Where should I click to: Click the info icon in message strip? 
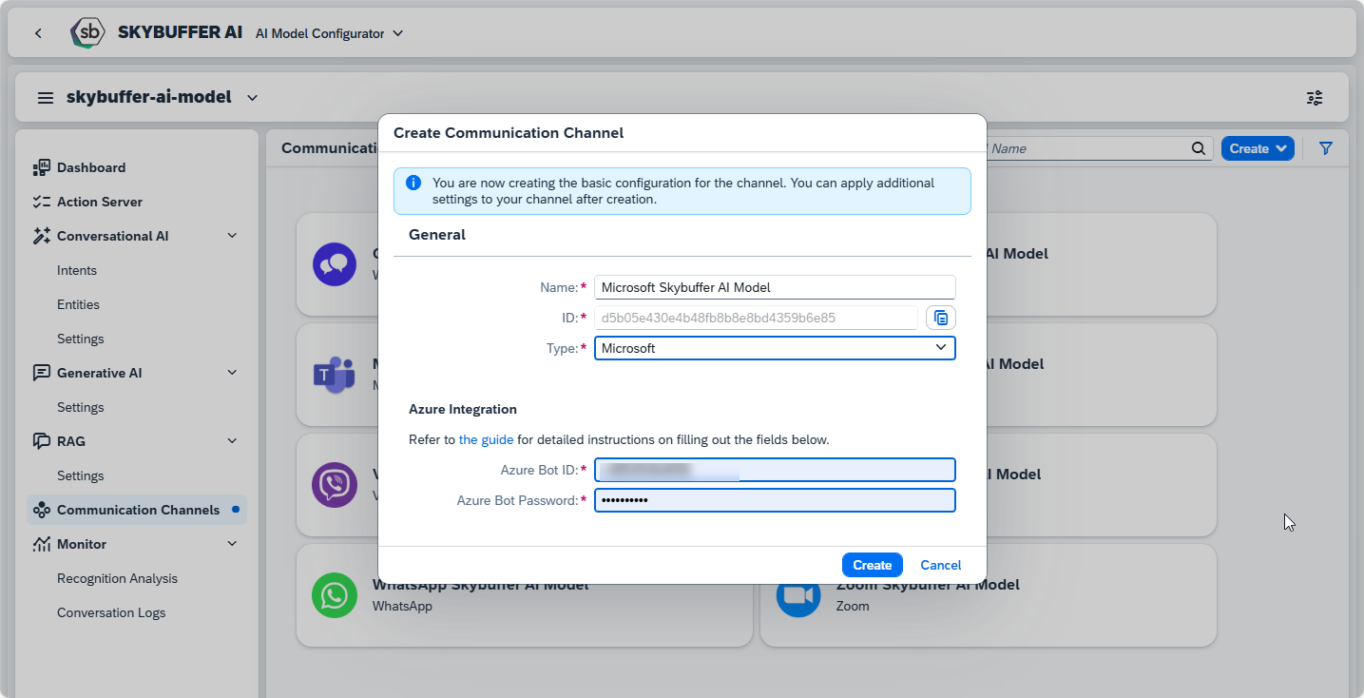[413, 183]
